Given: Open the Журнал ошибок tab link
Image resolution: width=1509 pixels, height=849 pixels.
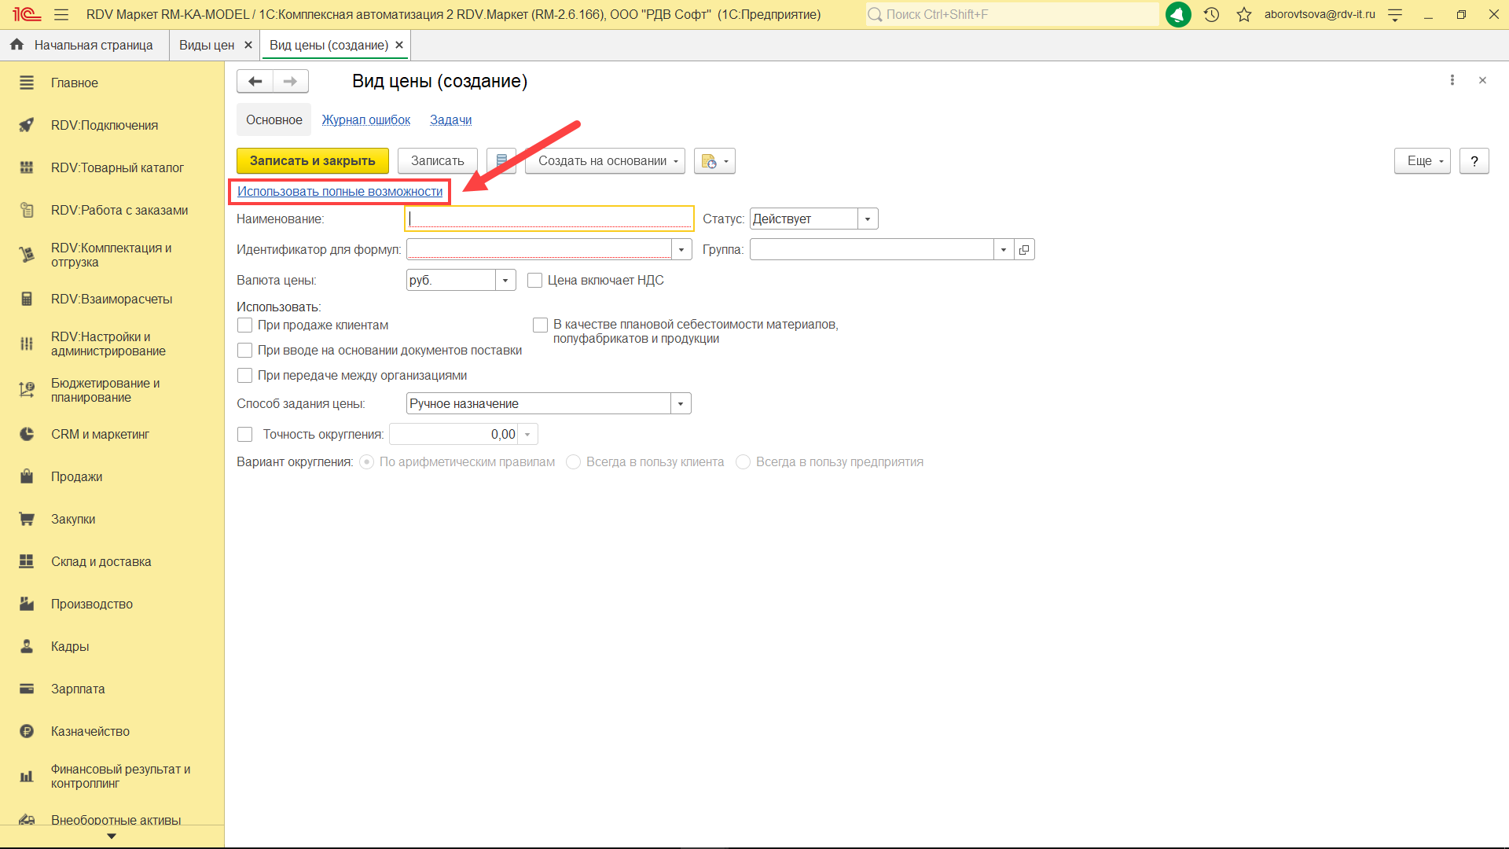Looking at the screenshot, I should coord(365,119).
